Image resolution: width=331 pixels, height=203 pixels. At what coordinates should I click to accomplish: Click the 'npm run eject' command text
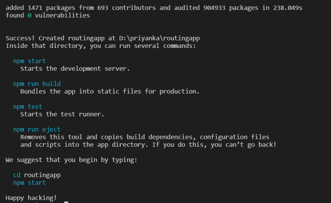pyautogui.click(x=37, y=129)
